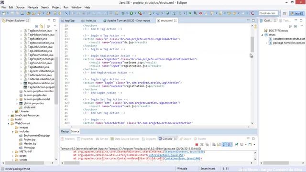Image resolution: width=306 pixels, height=172 pixels.
Task: Switch to index.jsp editor tab
Action: (89, 21)
